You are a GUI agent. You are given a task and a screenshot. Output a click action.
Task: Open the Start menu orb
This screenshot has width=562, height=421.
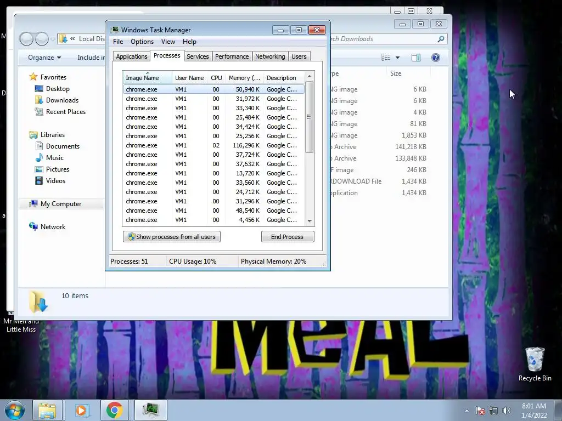pyautogui.click(x=14, y=410)
